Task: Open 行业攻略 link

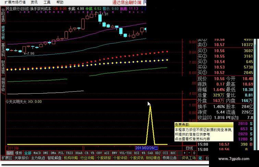Action: click(x=87, y=158)
